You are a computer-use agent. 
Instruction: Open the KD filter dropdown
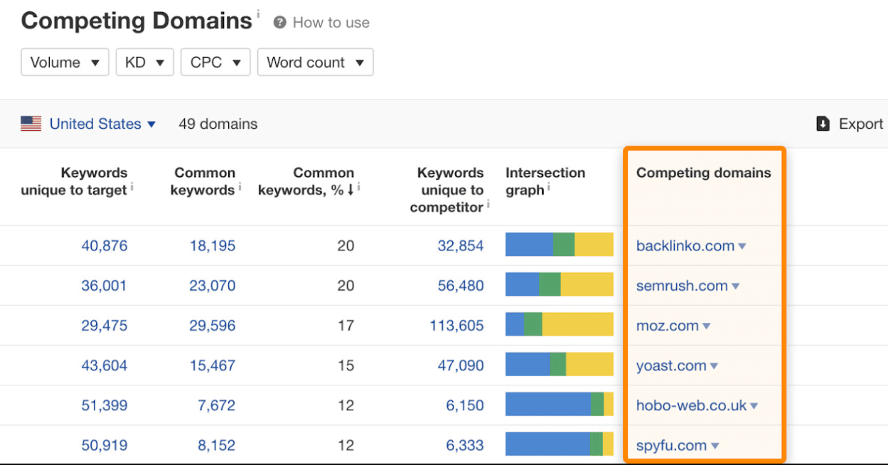(145, 63)
